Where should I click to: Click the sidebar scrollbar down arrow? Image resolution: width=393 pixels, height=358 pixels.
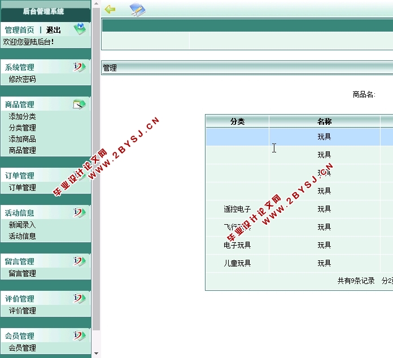96,353
